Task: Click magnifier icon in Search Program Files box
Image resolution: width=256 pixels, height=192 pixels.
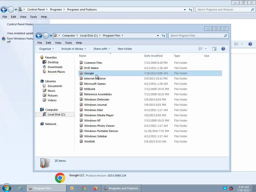Action: [x=225, y=35]
